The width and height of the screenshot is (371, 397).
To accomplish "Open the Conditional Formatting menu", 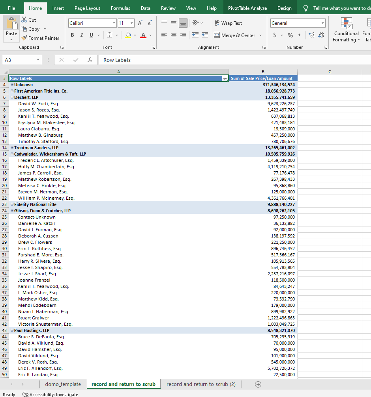I will [347, 30].
